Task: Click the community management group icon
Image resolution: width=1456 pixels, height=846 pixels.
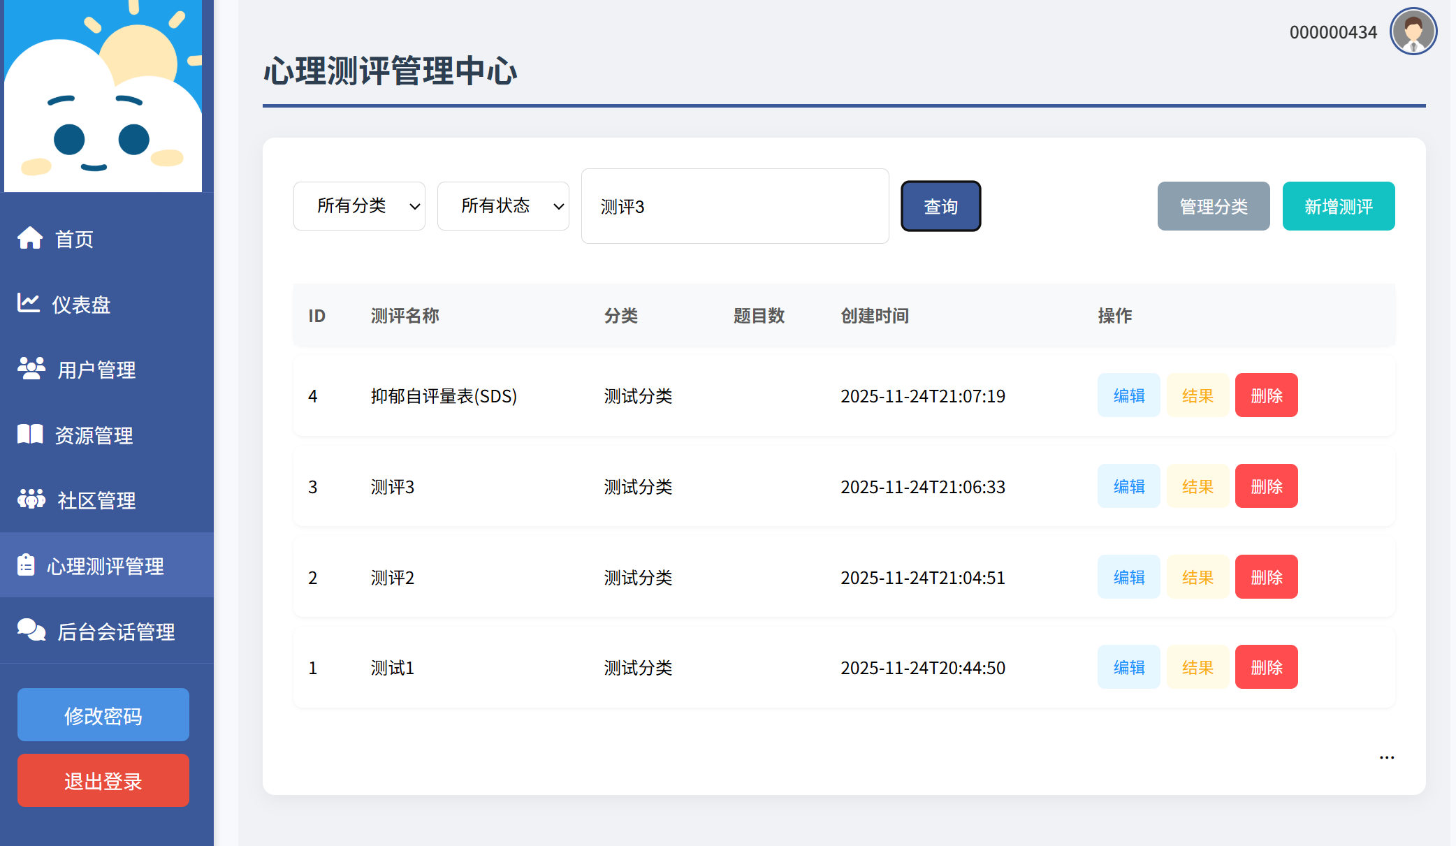Action: coord(31,499)
